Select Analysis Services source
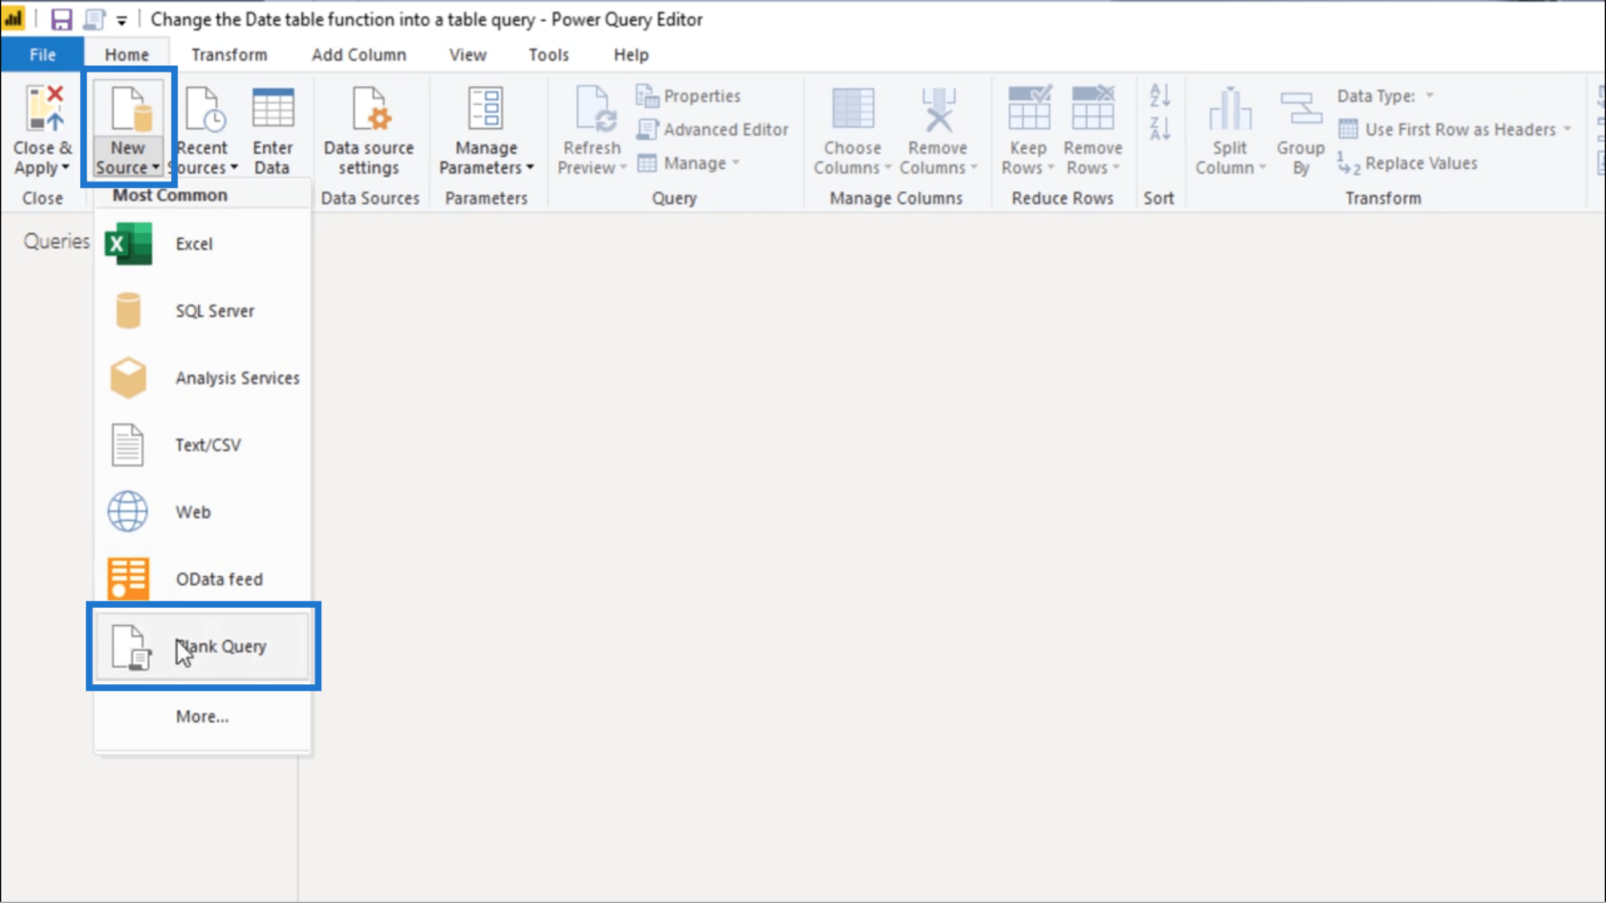1606x903 pixels. (x=203, y=377)
